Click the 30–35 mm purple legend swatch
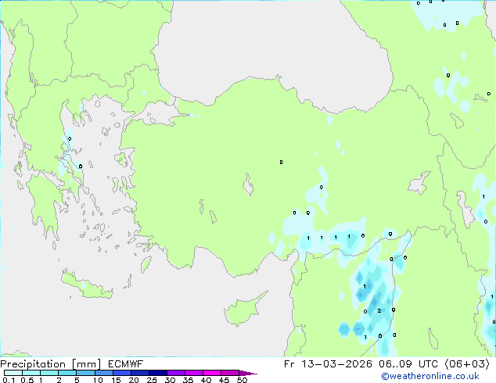496x383 pixels. point(176,373)
